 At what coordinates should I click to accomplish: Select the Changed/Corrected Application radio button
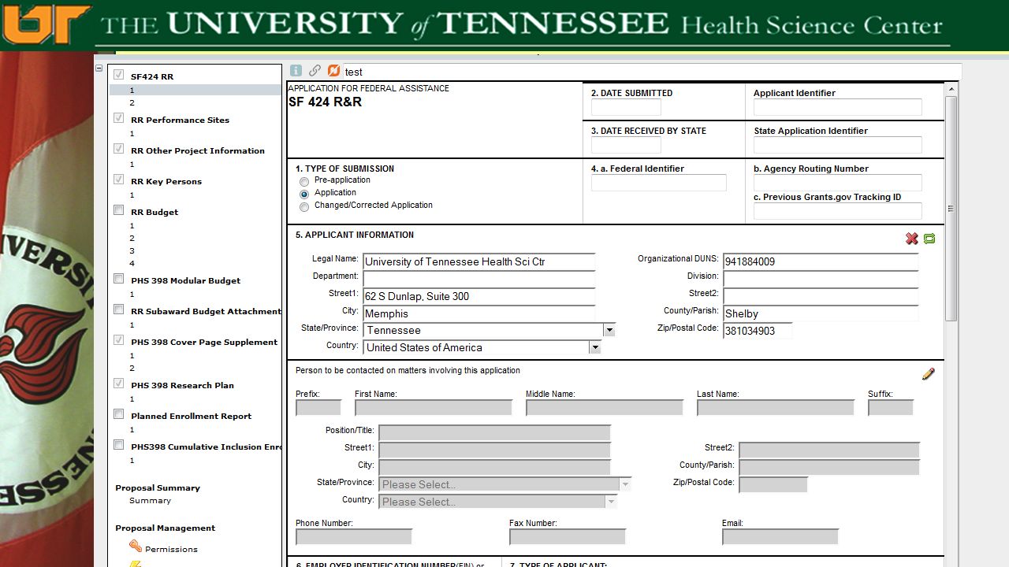click(304, 207)
